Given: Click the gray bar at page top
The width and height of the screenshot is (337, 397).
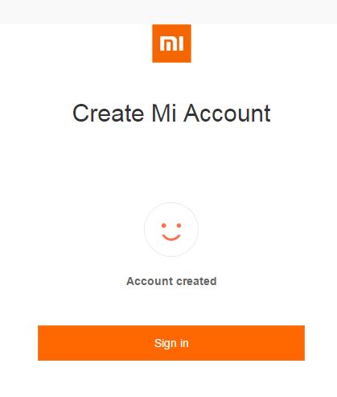Looking at the screenshot, I should coord(168,12).
